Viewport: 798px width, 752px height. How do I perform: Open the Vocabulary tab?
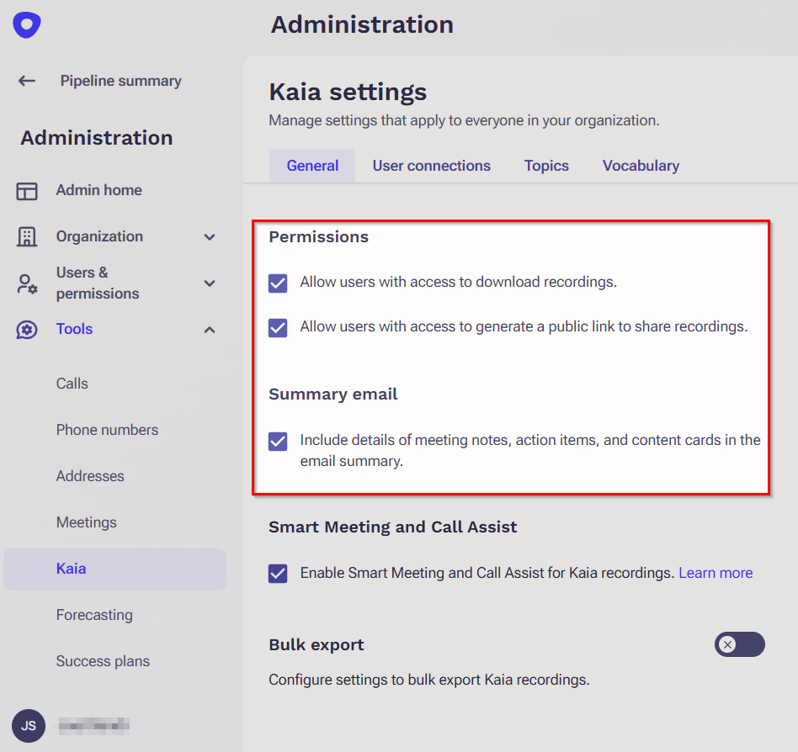641,166
